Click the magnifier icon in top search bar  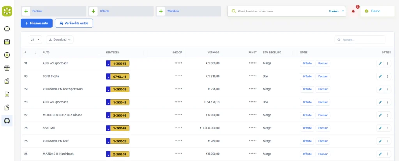click(234, 11)
